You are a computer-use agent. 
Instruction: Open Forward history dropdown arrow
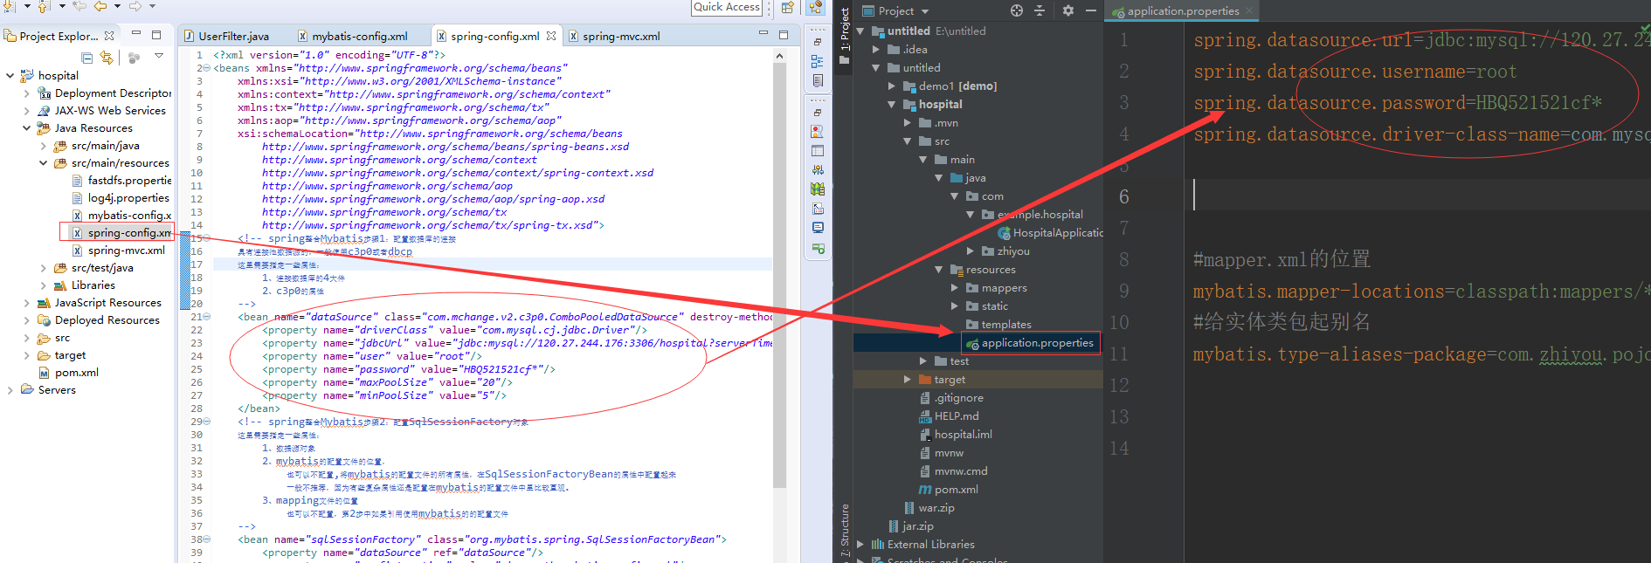pos(152,6)
